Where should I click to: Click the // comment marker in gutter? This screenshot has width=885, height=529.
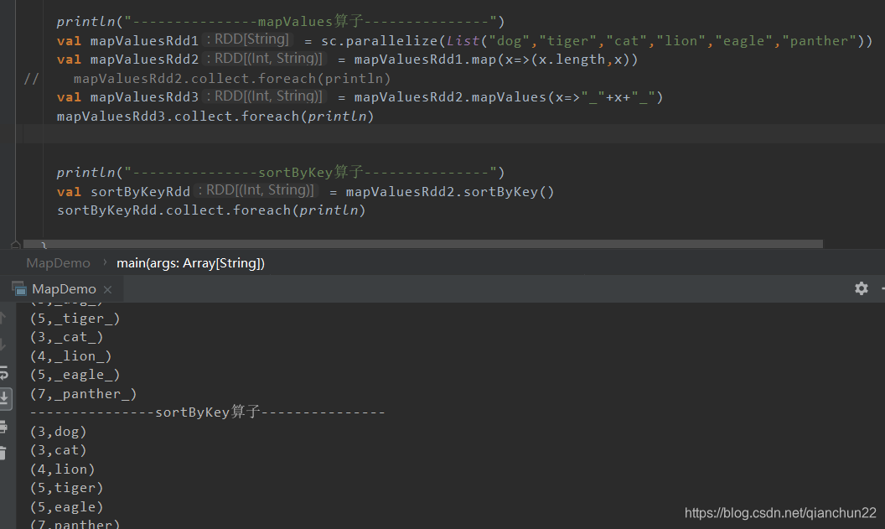pos(31,79)
